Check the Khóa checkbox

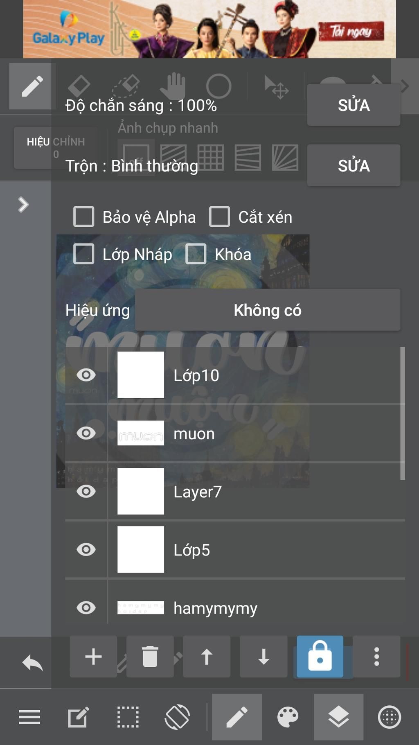point(196,254)
